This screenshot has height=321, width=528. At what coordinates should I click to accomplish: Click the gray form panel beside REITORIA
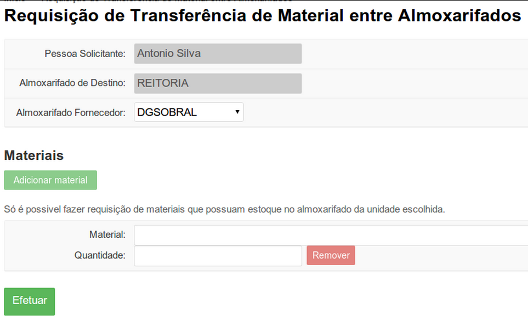click(414, 83)
